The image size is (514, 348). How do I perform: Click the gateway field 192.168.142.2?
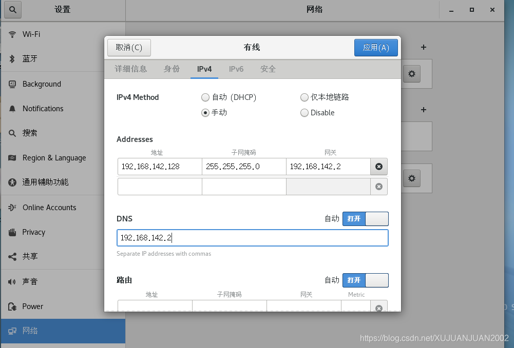(x=328, y=167)
